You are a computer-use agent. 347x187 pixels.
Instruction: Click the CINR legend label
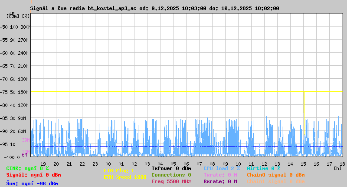click(x=27, y=168)
